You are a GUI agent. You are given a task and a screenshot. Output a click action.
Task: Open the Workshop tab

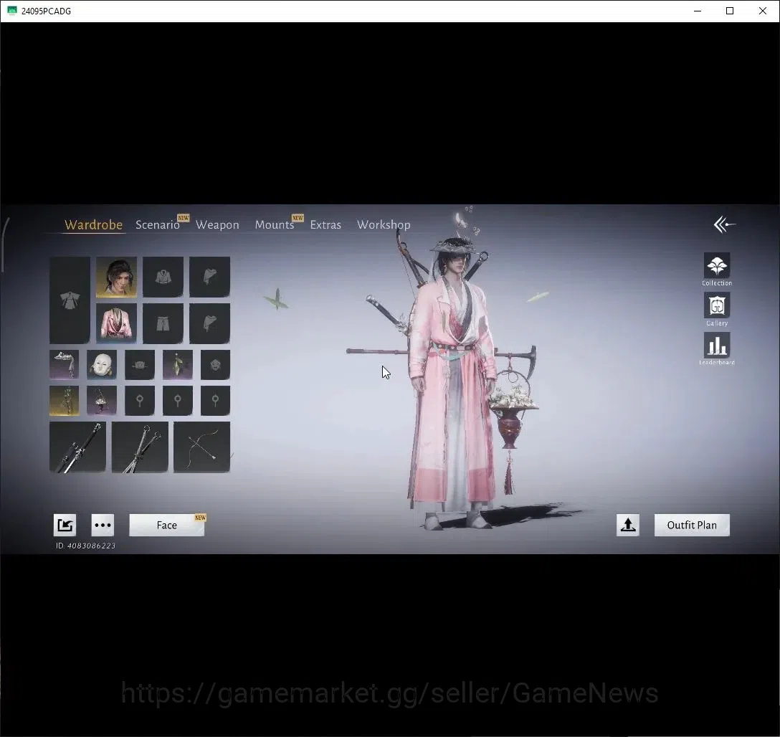(x=384, y=225)
